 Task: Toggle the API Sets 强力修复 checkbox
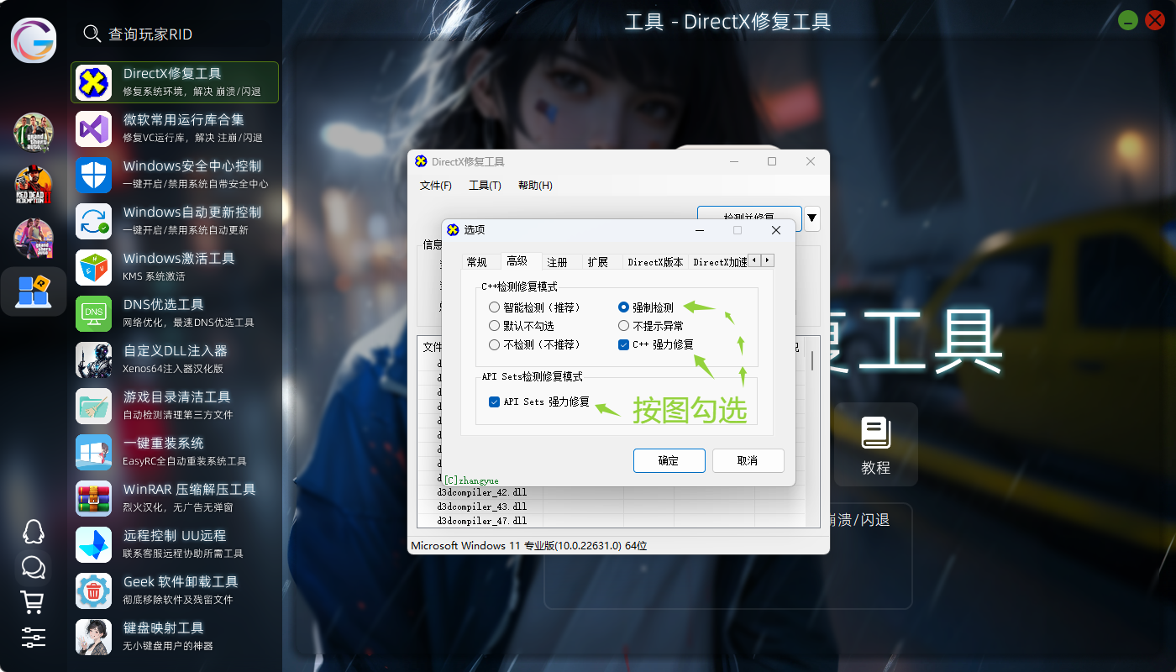tap(494, 402)
